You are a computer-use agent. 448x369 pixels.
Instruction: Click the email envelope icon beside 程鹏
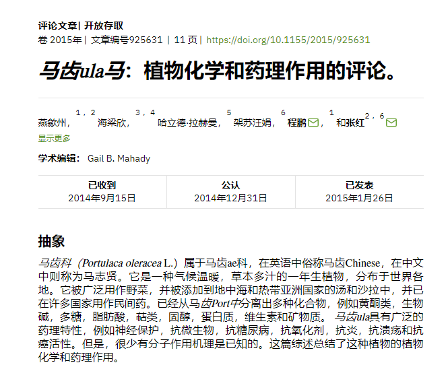coord(313,123)
